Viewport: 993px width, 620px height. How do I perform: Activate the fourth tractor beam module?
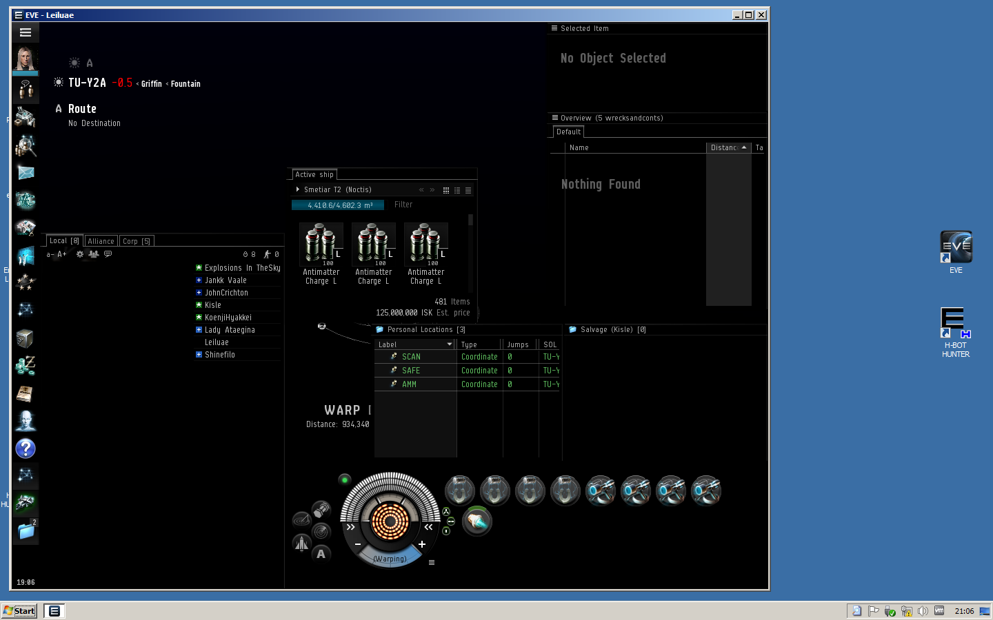[x=565, y=490]
